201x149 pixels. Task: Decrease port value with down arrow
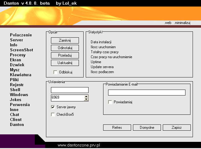click(x=86, y=100)
